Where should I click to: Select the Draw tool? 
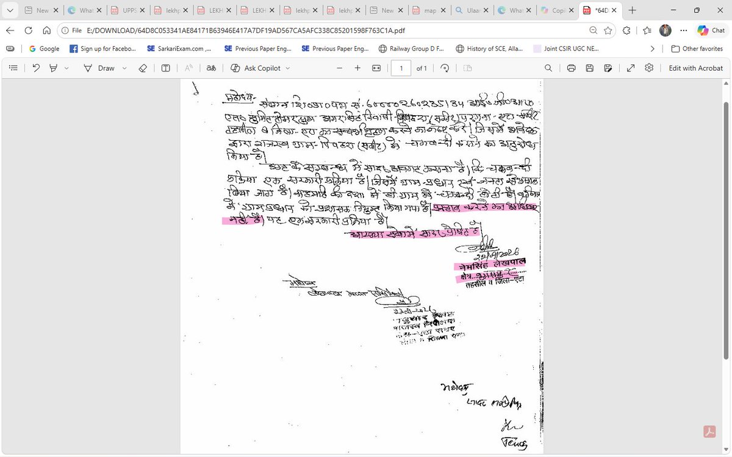tap(99, 68)
